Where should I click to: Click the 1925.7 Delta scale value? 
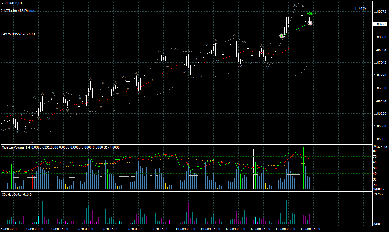[379, 194]
